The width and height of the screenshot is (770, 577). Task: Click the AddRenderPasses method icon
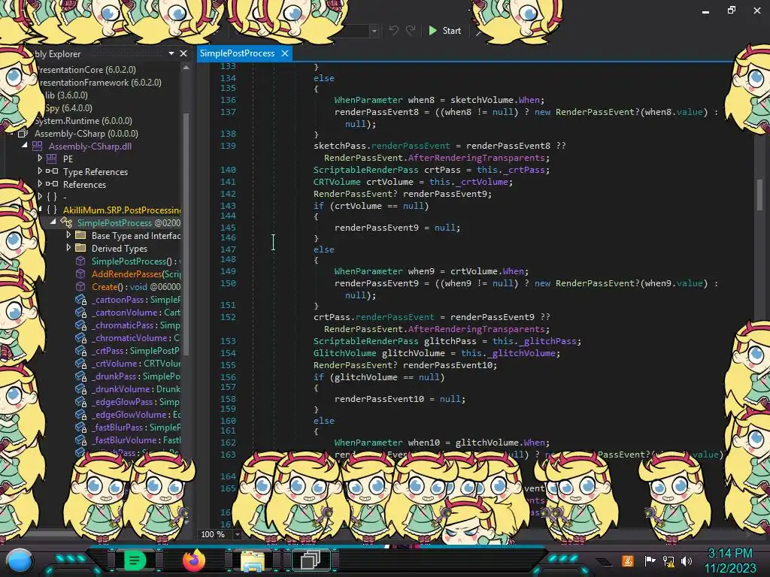tap(80, 273)
